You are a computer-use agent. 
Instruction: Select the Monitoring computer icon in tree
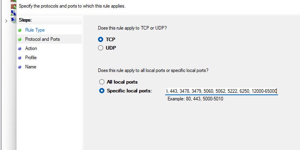[14, 20]
